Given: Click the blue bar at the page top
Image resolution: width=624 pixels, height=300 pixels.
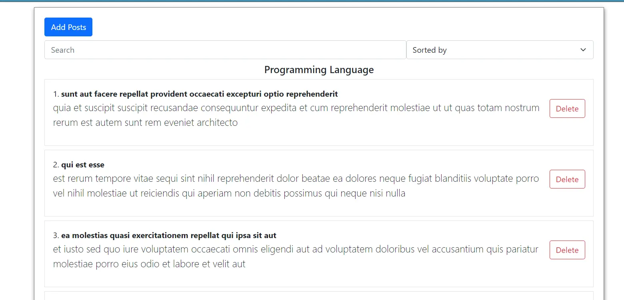Looking at the screenshot, I should click(x=312, y=1).
